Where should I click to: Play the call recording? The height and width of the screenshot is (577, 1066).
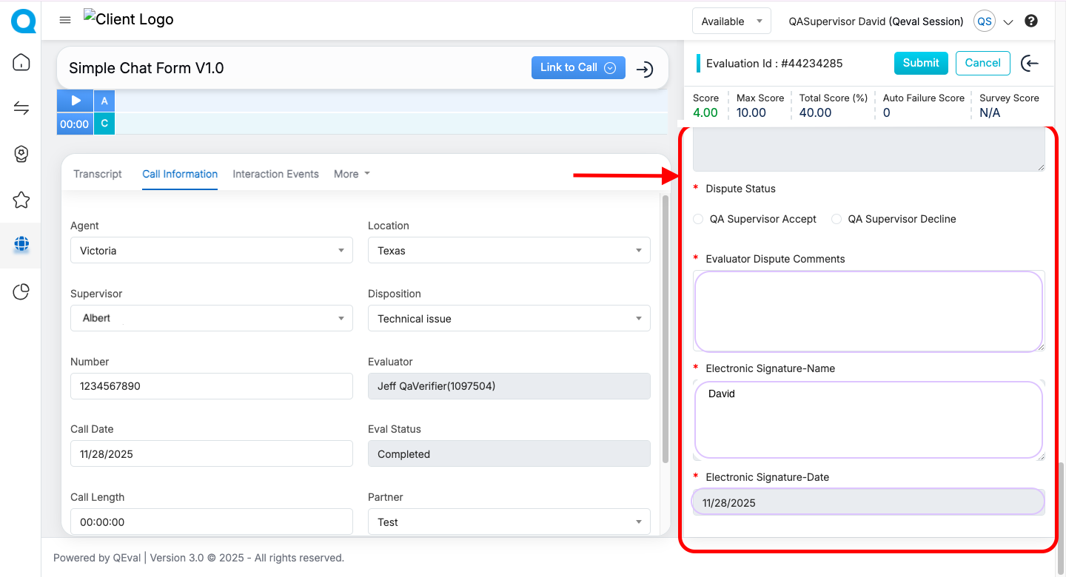(x=76, y=101)
